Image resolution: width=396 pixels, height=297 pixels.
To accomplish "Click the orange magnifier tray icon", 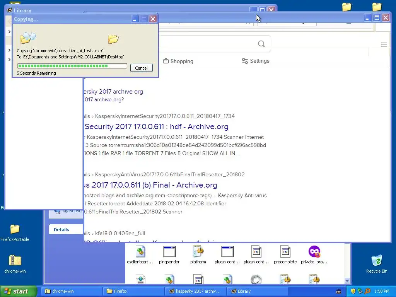I will pyautogui.click(x=367, y=291).
